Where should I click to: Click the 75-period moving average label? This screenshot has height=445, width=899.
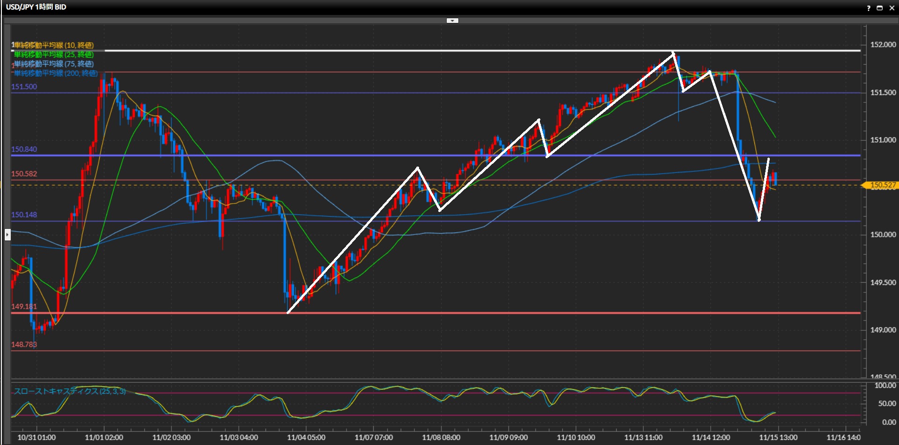coord(54,64)
